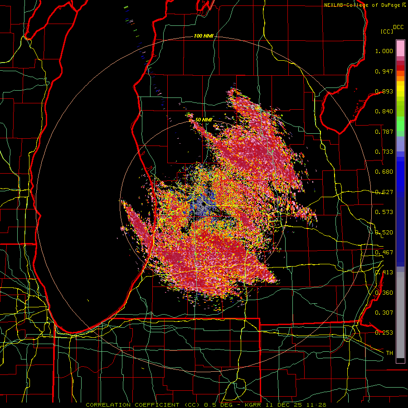
Task: Pick the light pink swatch at top of color bar
Action: click(x=400, y=48)
